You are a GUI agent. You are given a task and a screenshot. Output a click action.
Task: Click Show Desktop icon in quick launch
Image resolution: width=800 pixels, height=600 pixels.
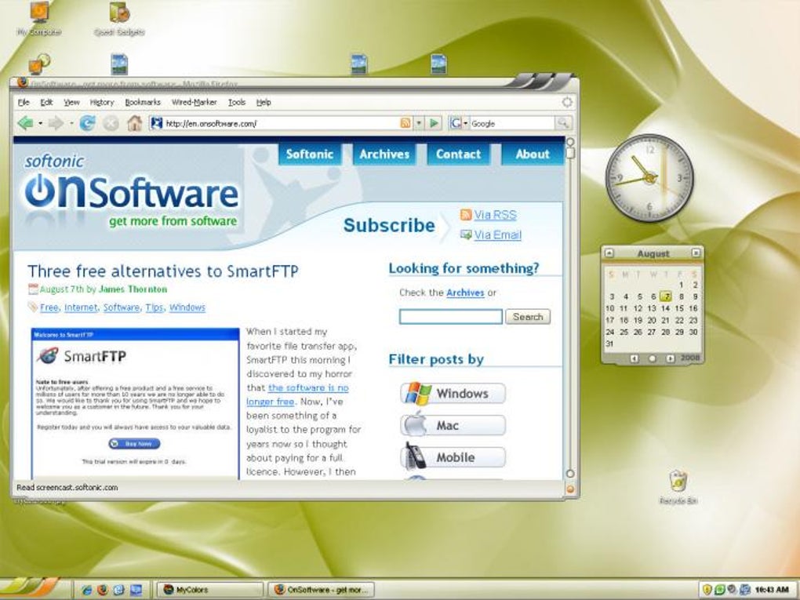pyautogui.click(x=136, y=590)
